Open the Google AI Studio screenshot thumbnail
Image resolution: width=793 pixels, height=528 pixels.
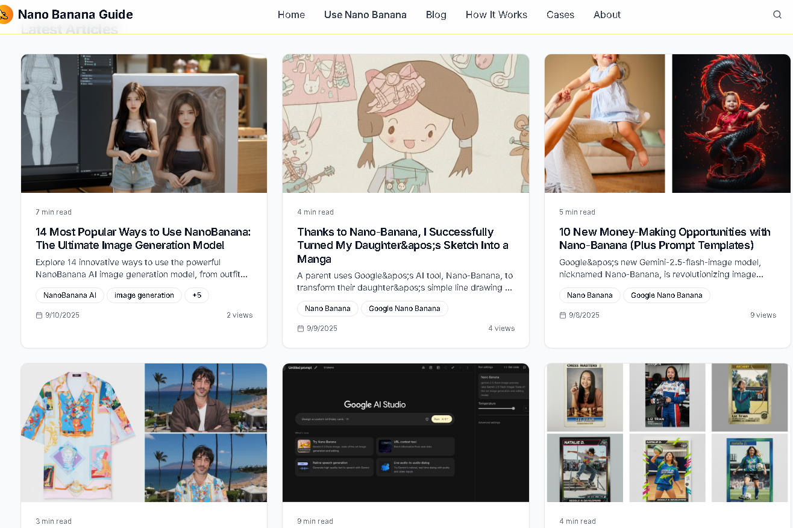click(x=406, y=433)
